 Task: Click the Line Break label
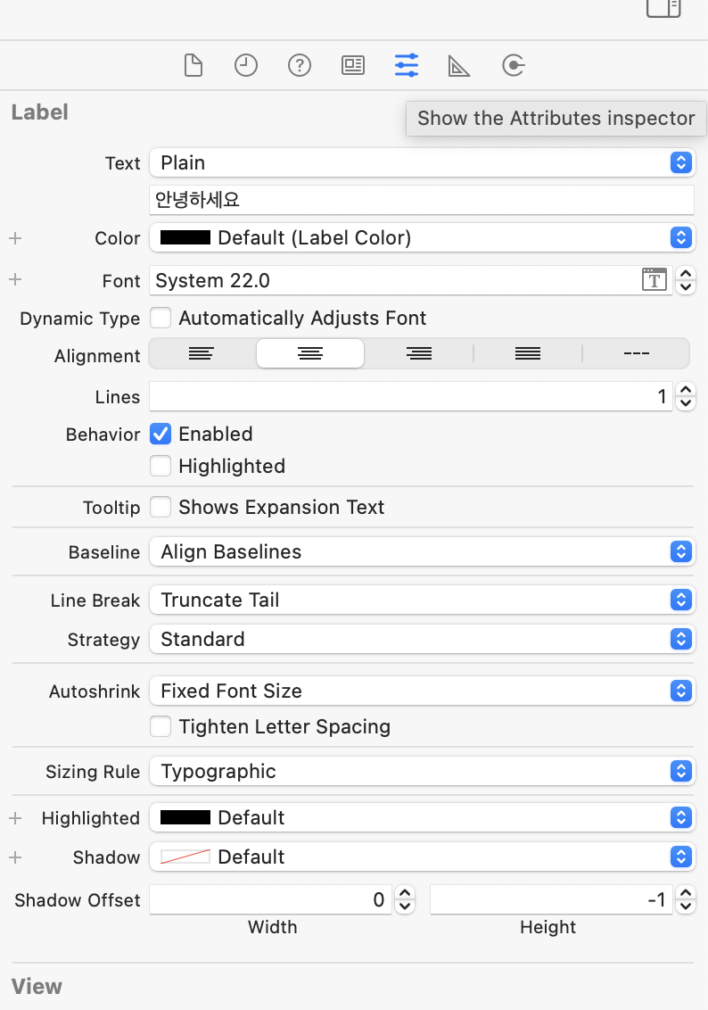(x=95, y=600)
